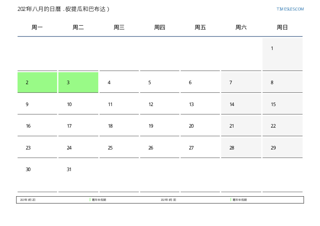Click the 2021年 8月 3日 legend date
320x226 pixels.
click(x=168, y=200)
